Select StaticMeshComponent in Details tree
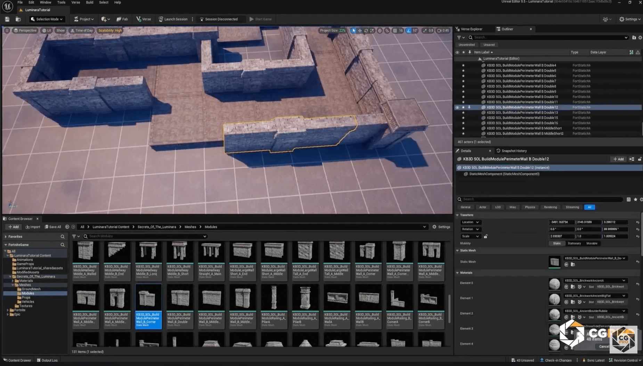The image size is (643, 366). (504, 174)
